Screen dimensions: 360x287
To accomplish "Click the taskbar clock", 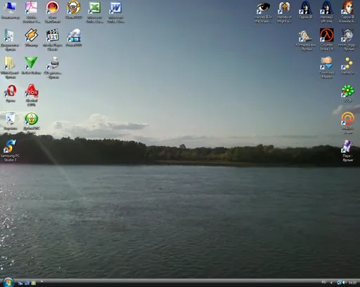I will click(352, 283).
